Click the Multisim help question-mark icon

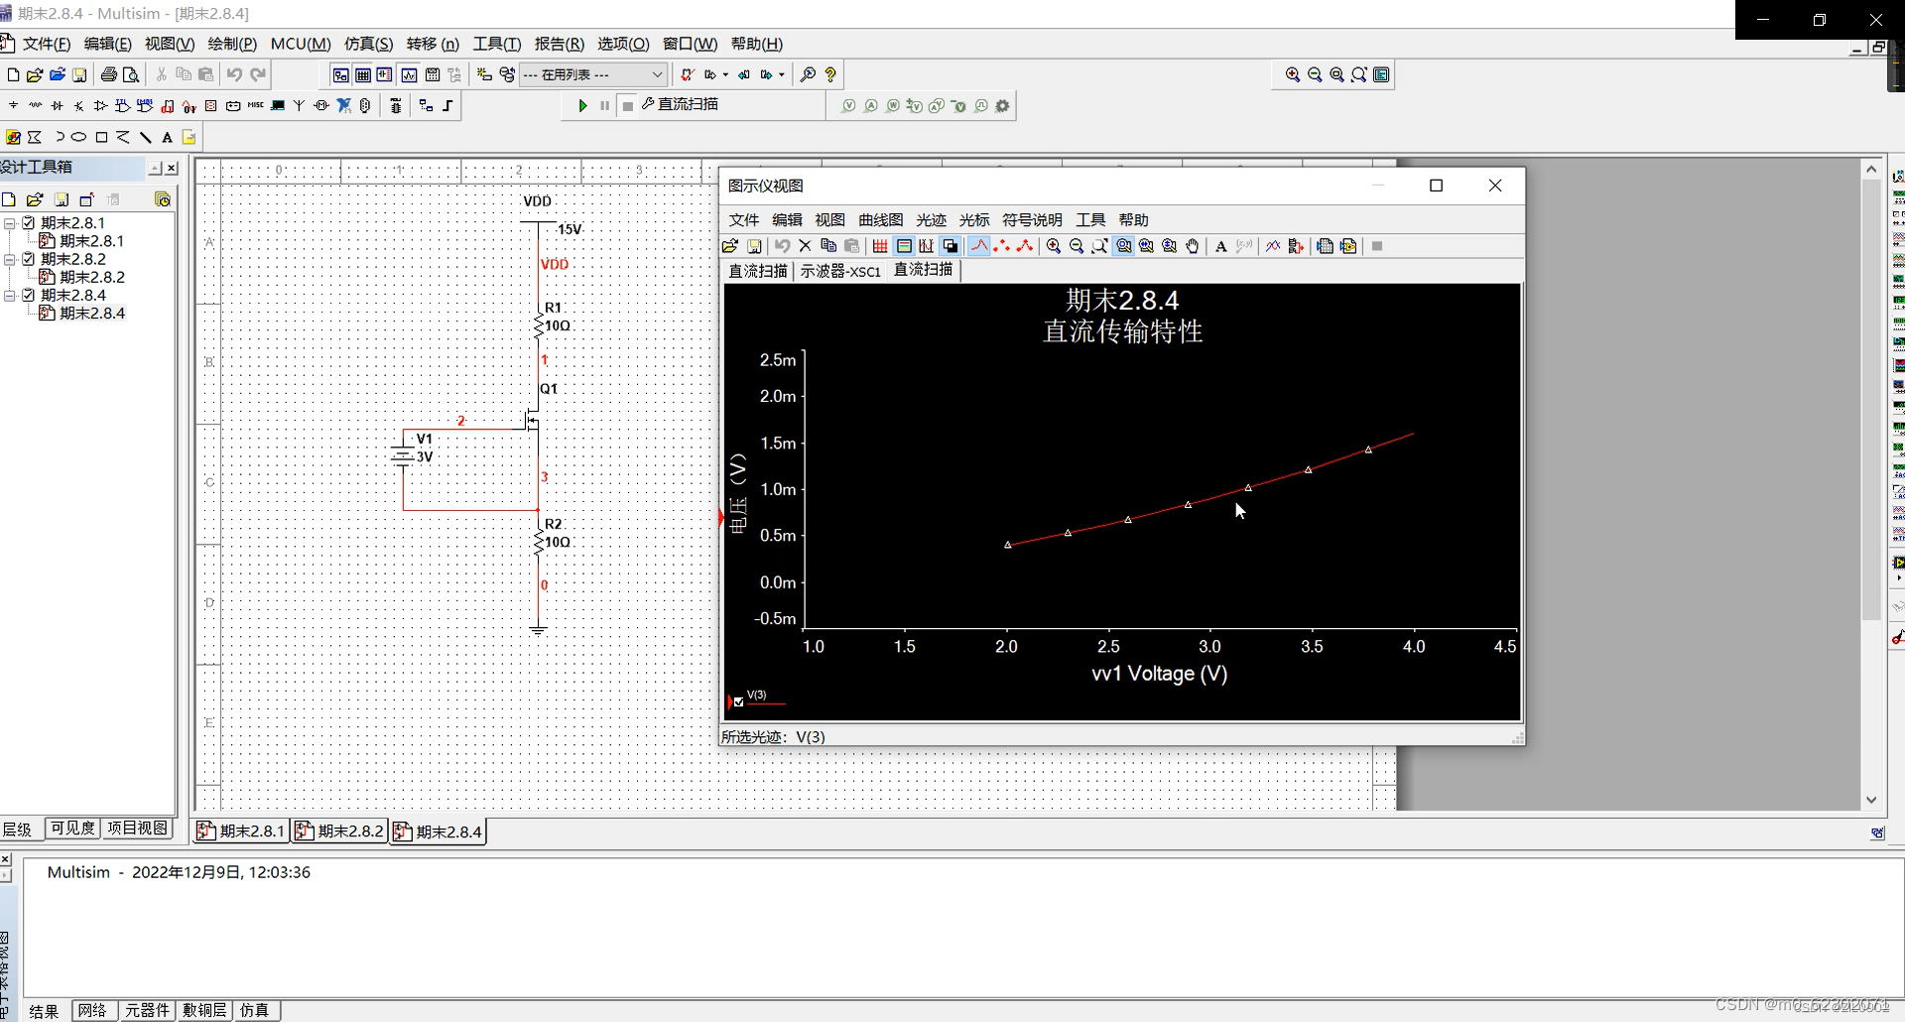click(830, 74)
